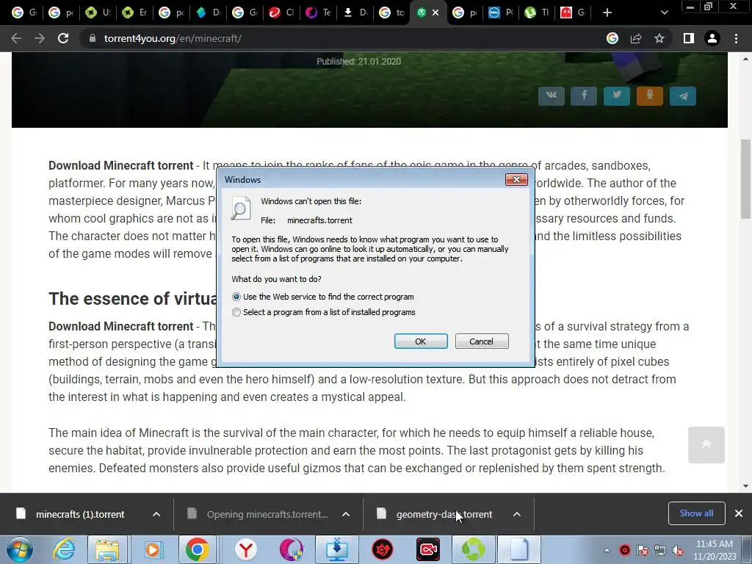The image size is (752, 564).
Task: Show hidden tray icons arrow
Action: tap(607, 550)
